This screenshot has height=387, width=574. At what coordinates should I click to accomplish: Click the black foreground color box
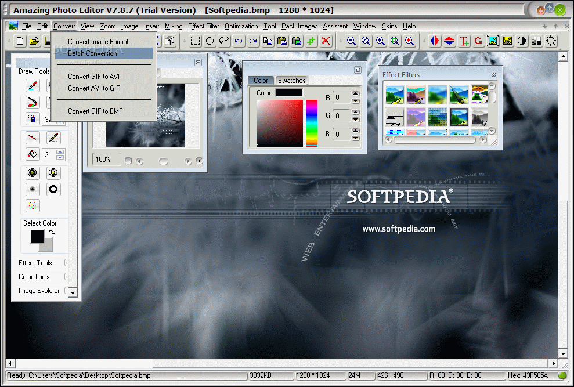pyautogui.click(x=37, y=236)
